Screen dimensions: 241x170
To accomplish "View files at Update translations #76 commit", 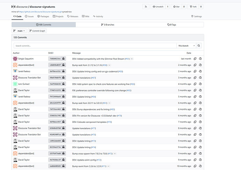I will (x=200, y=134).
